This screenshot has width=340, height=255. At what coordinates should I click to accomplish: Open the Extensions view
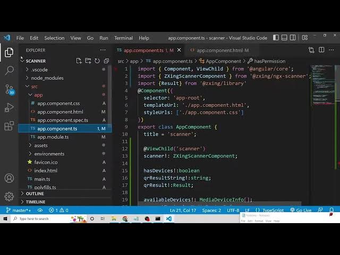[9, 126]
